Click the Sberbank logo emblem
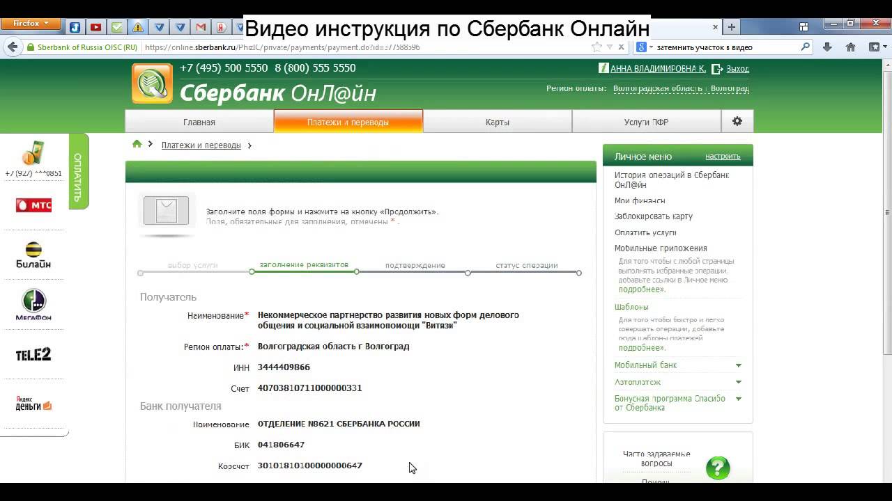 (152, 83)
